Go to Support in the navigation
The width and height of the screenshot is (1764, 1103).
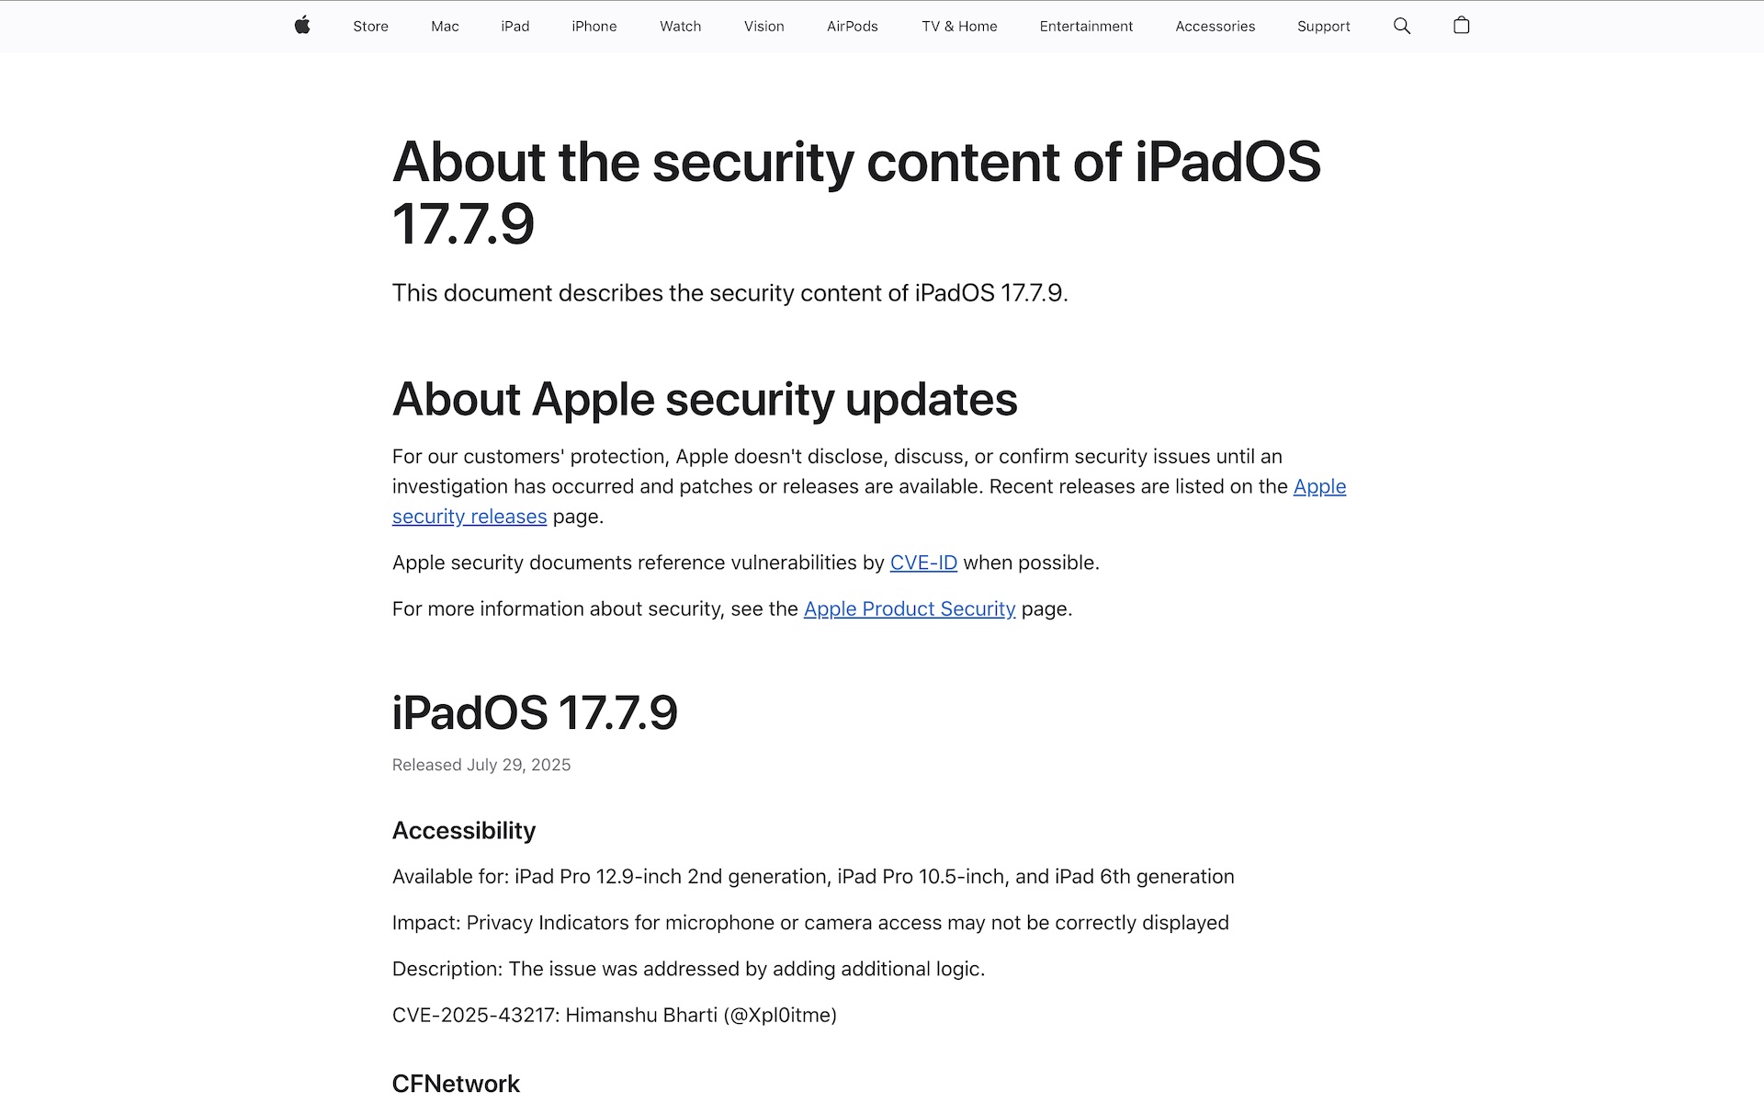pos(1323,27)
